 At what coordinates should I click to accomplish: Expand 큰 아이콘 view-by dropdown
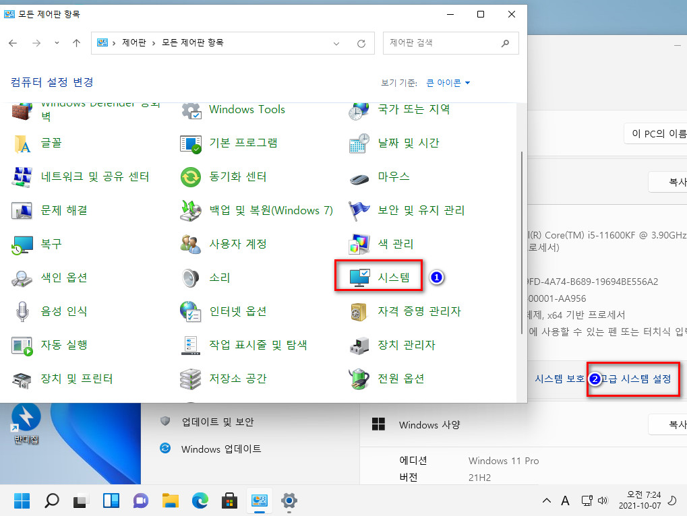(448, 83)
